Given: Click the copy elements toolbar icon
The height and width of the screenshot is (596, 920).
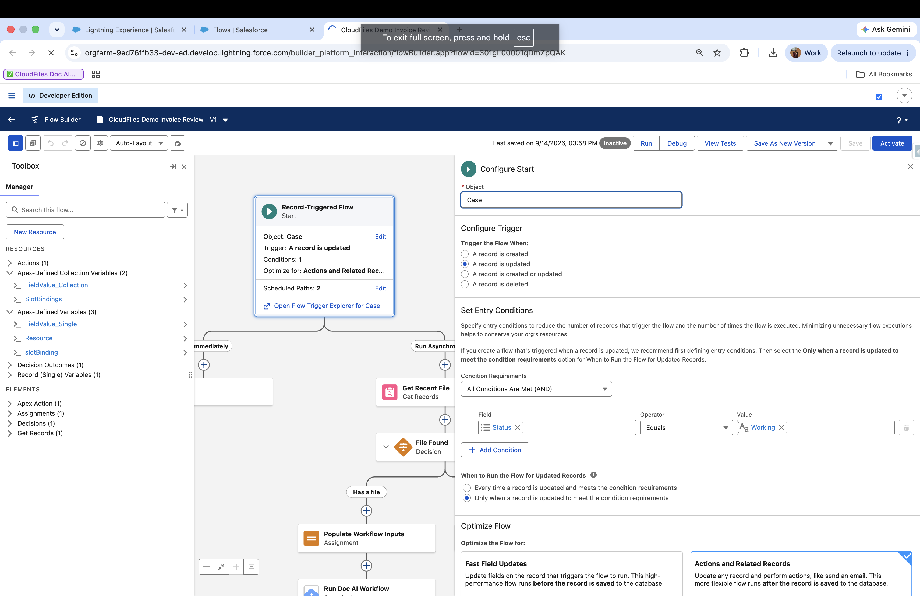Looking at the screenshot, I should [33, 143].
